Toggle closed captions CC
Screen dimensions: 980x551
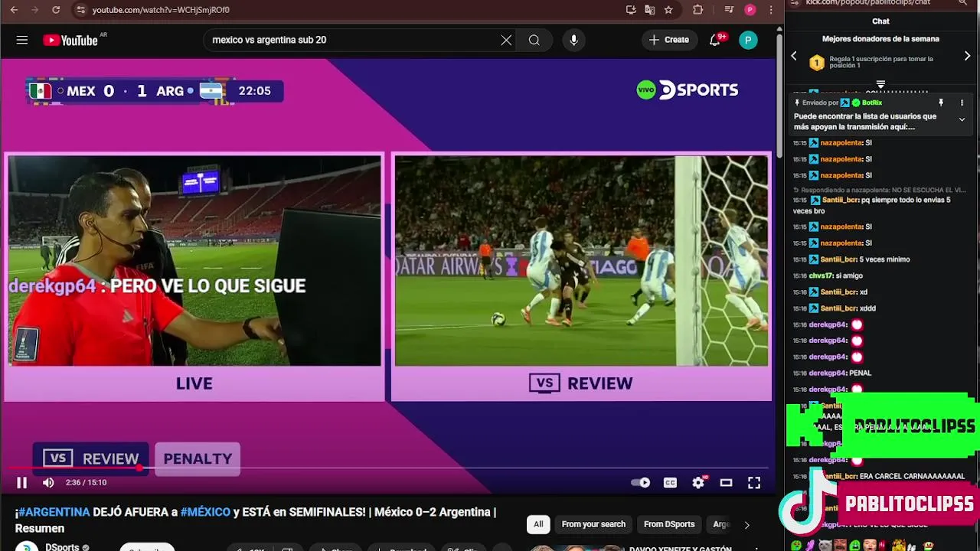point(670,482)
